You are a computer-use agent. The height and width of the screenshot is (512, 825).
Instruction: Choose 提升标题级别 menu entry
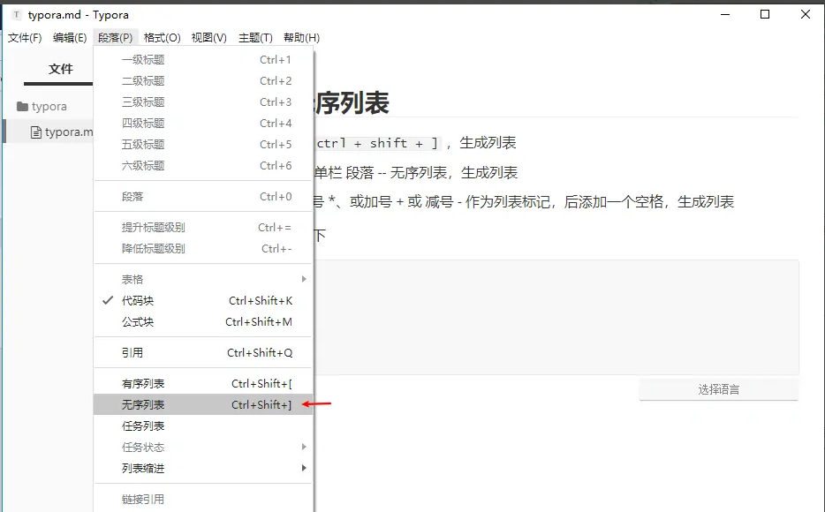pyautogui.click(x=203, y=228)
